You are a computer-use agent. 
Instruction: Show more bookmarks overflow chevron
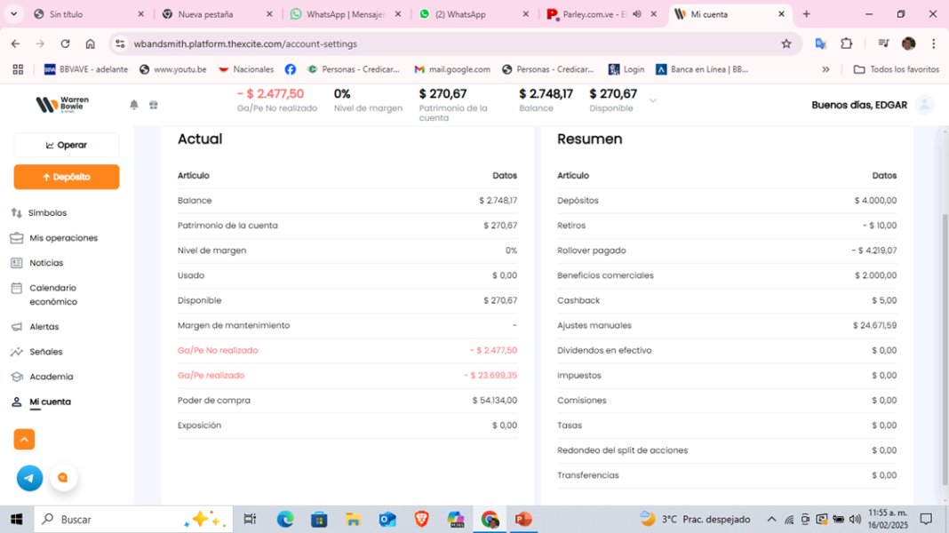coord(825,69)
